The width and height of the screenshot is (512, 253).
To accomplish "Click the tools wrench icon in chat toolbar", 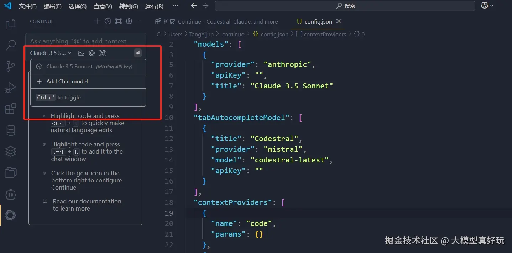I will [x=103, y=53].
